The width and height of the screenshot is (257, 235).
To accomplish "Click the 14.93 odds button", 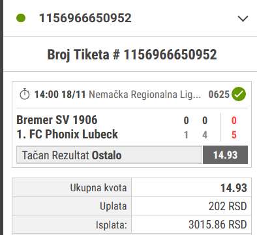I will (225, 155).
